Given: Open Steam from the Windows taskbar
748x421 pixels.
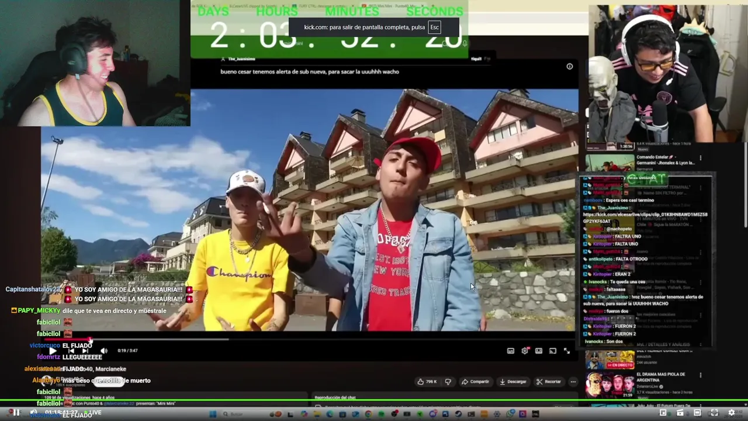Looking at the screenshot, I should coord(459,414).
